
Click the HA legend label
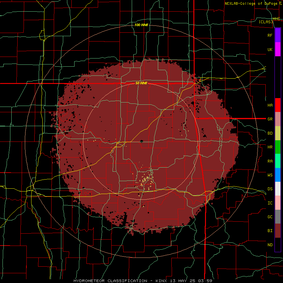pyautogui.click(x=270, y=105)
